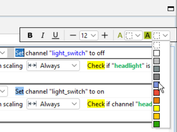Image resolution: width=177 pixels, height=132 pixels.
Task: Open the font size 12 dropdown
Action: click(89, 35)
